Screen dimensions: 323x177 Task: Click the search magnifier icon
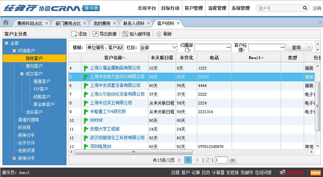(305, 8)
